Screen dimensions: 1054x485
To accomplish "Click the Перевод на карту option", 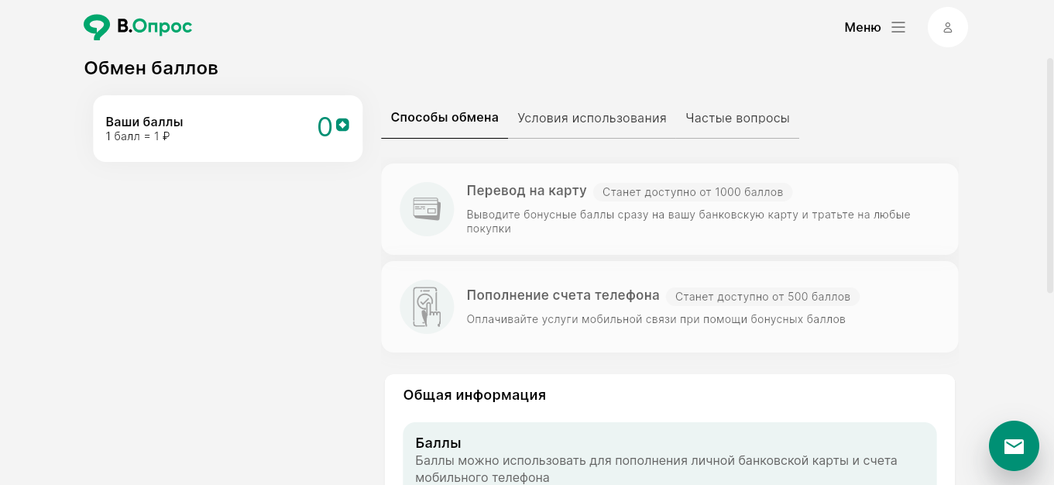I will 526,191.
